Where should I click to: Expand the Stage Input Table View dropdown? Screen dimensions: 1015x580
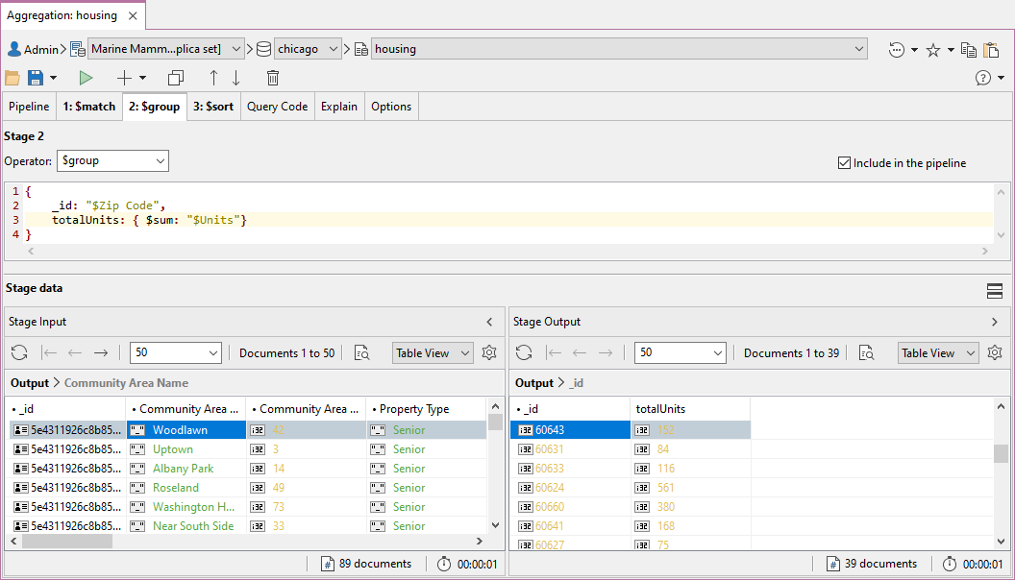tap(433, 352)
